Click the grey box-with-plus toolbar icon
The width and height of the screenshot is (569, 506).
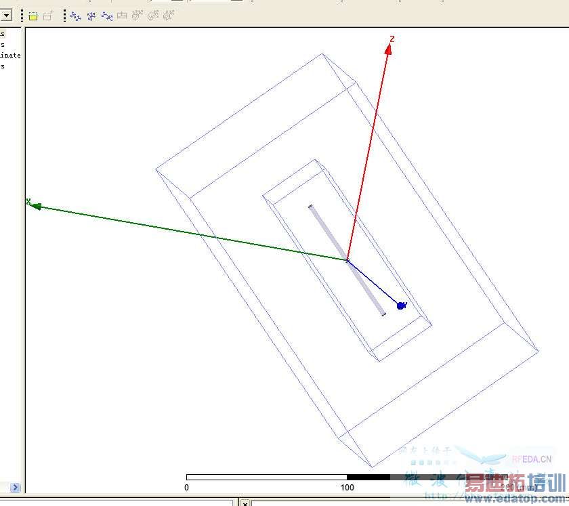tap(48, 16)
